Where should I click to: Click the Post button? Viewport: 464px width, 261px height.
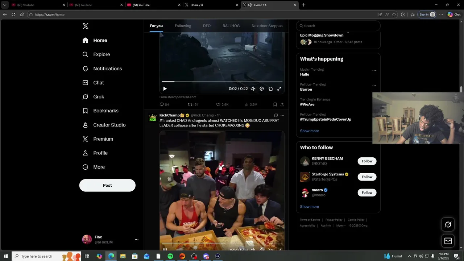(x=107, y=185)
